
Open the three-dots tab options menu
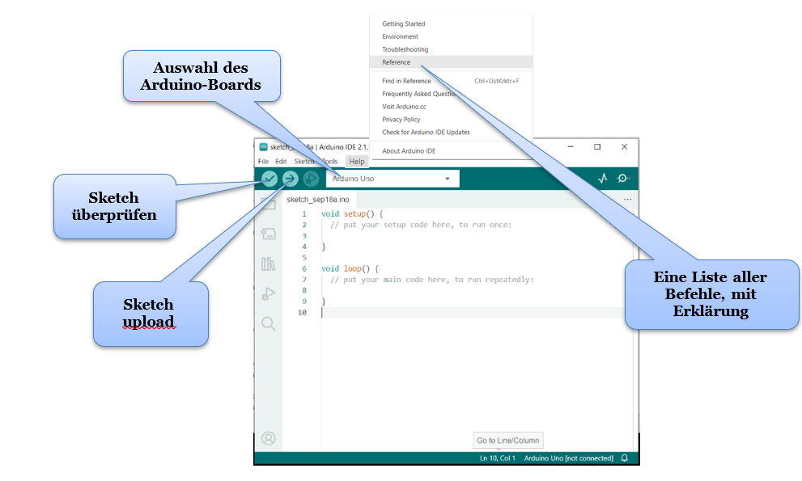(627, 200)
